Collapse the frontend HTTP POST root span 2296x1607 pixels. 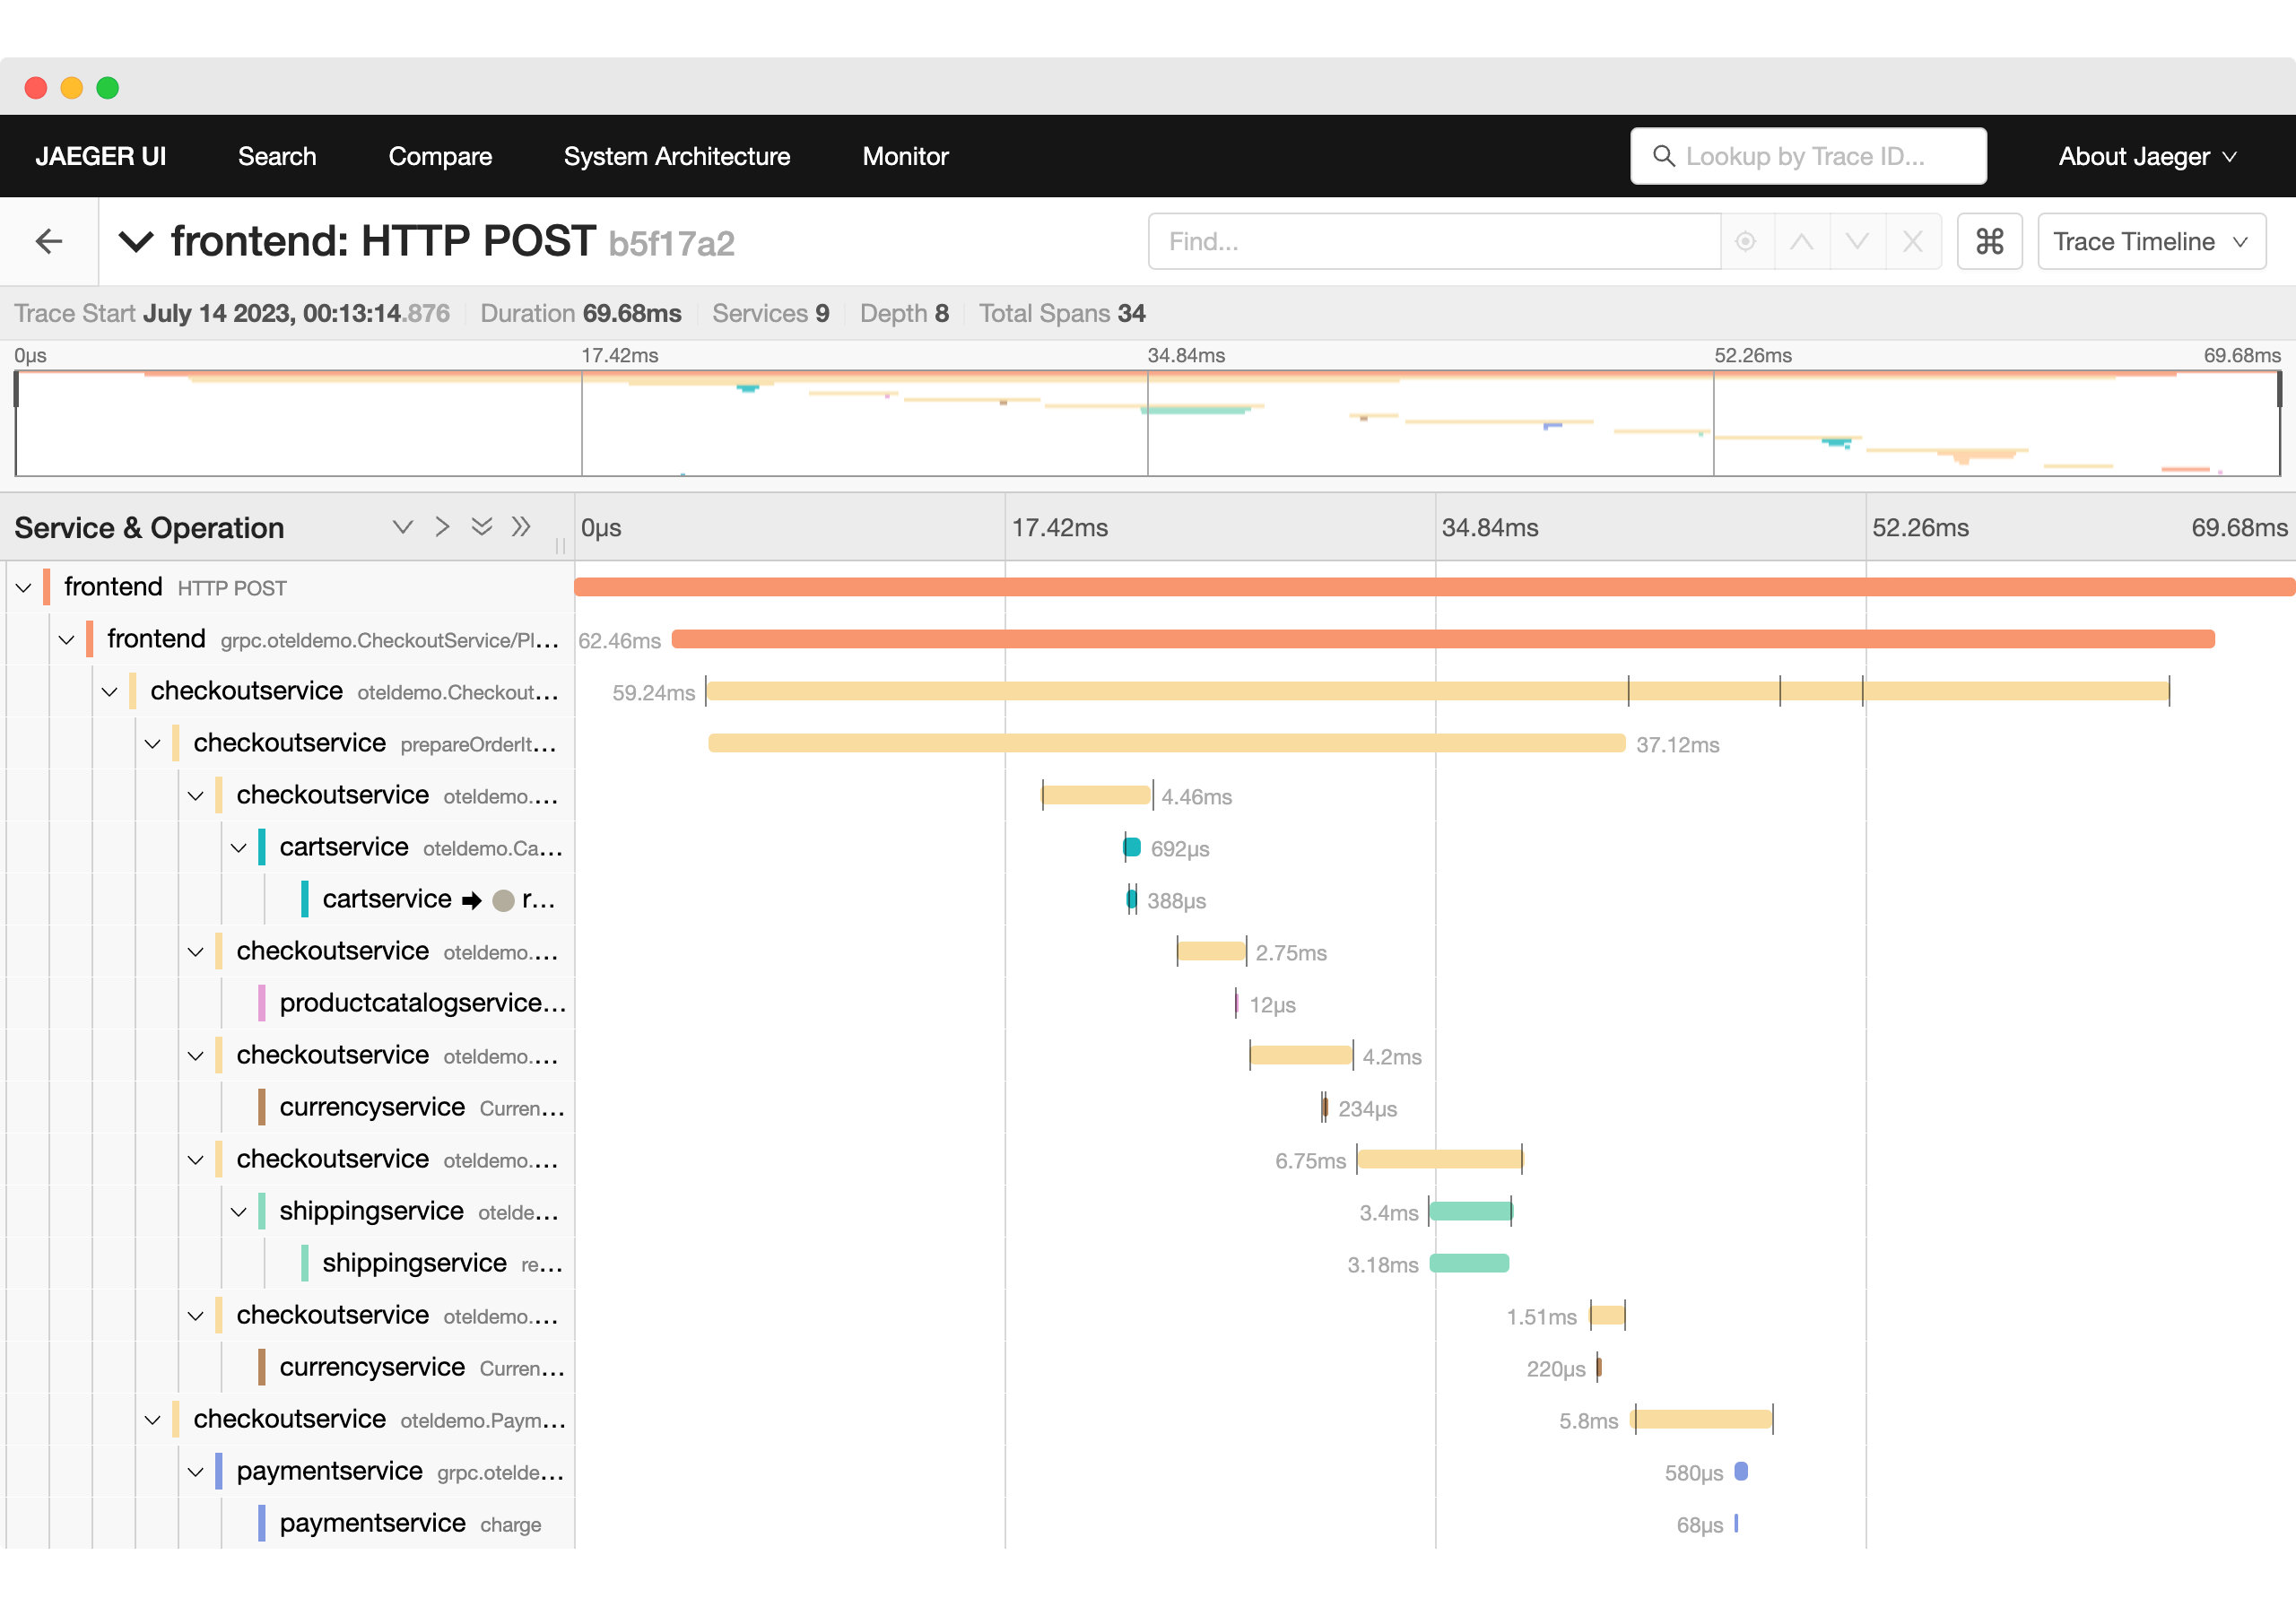tap(24, 587)
